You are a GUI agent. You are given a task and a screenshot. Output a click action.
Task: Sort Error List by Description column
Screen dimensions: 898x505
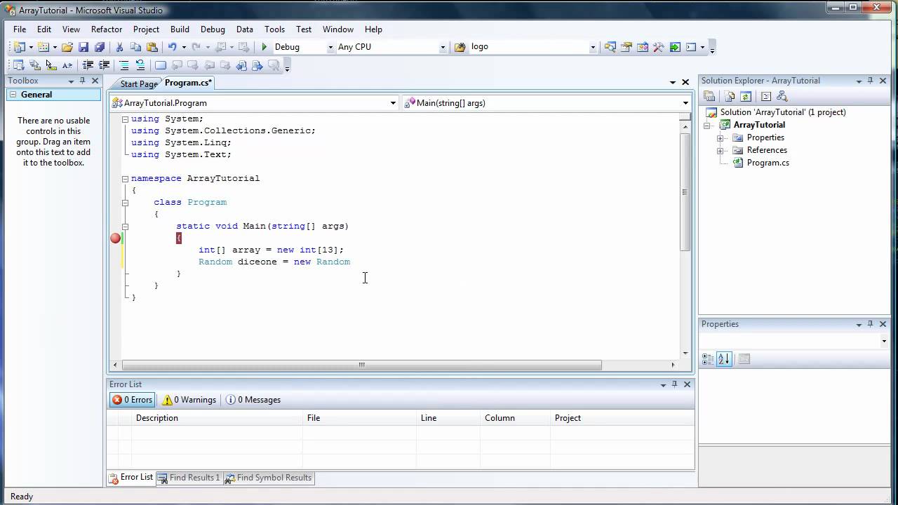(218, 418)
